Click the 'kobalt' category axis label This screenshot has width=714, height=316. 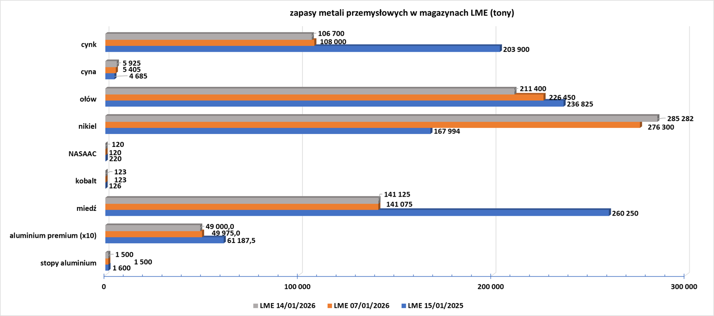coord(86,181)
